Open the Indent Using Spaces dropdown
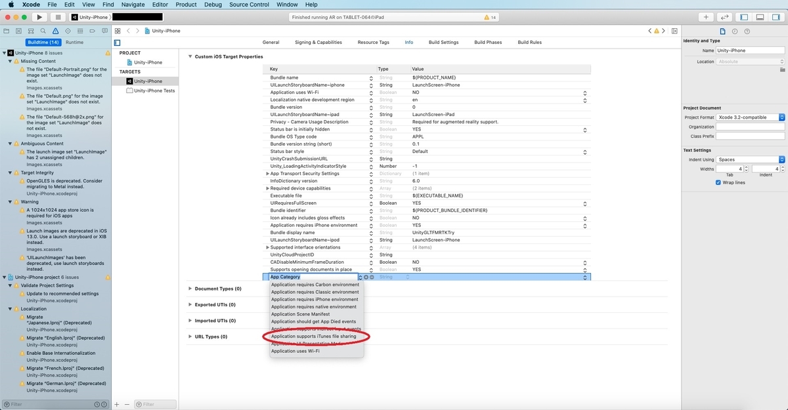This screenshot has height=410, width=788. (751, 159)
